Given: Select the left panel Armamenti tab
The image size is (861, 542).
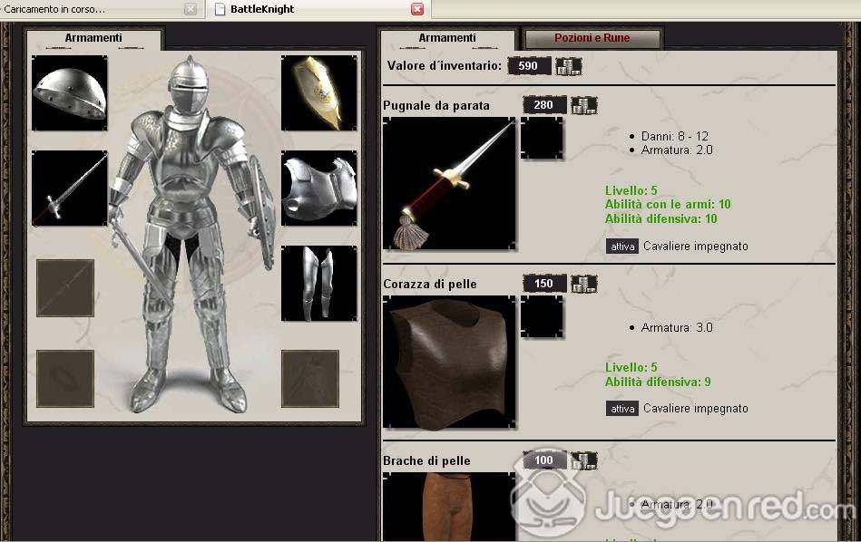Looking at the screenshot, I should click(93, 39).
